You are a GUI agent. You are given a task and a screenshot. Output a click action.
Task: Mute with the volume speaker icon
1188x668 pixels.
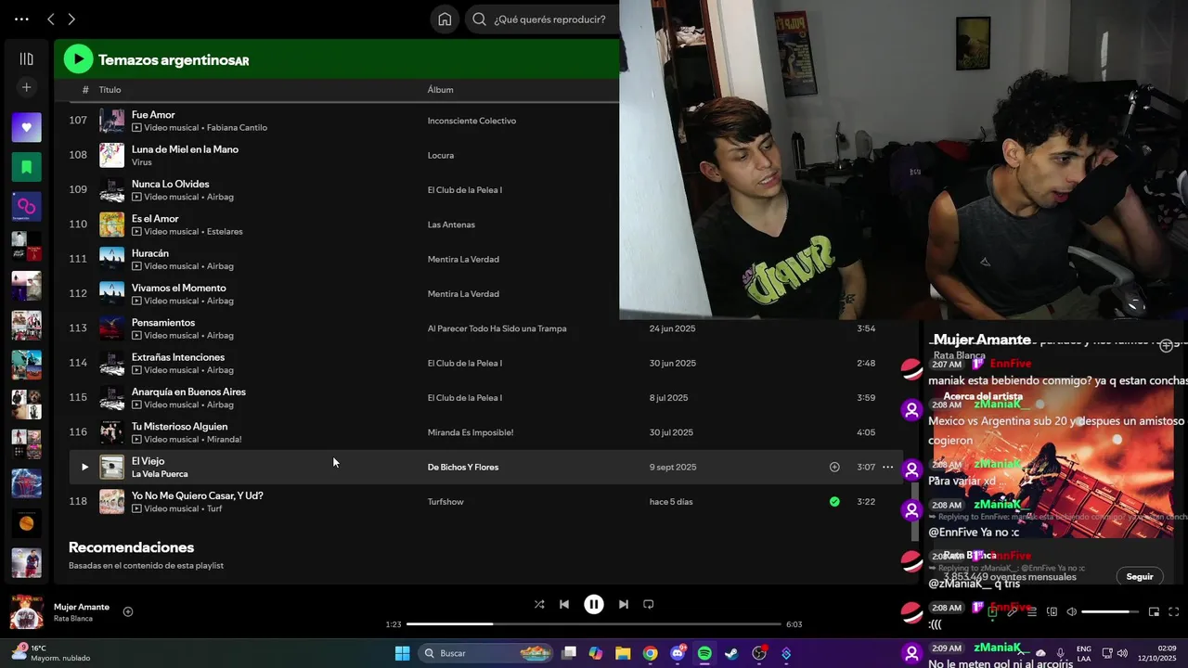coord(1071,612)
